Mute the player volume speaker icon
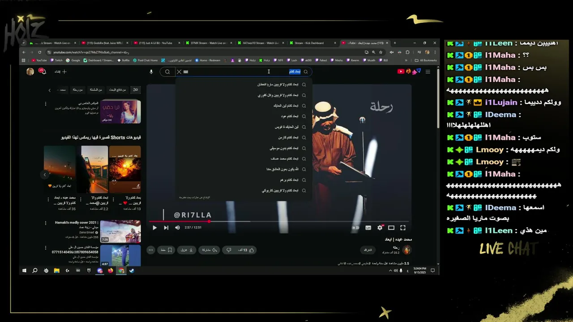This screenshot has height=322, width=573. 177,228
